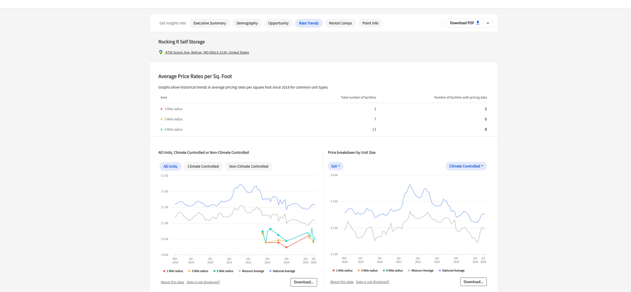Toggle 1 Mile radius legend in breakdown chart
The image size is (631, 292).
point(342,270)
